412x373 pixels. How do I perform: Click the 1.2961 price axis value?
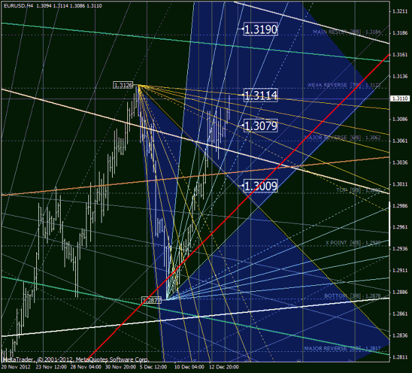[400, 227]
